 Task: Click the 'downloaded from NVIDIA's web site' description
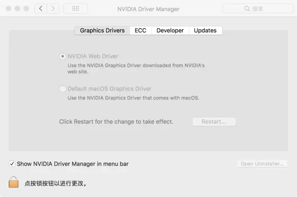click(136, 68)
